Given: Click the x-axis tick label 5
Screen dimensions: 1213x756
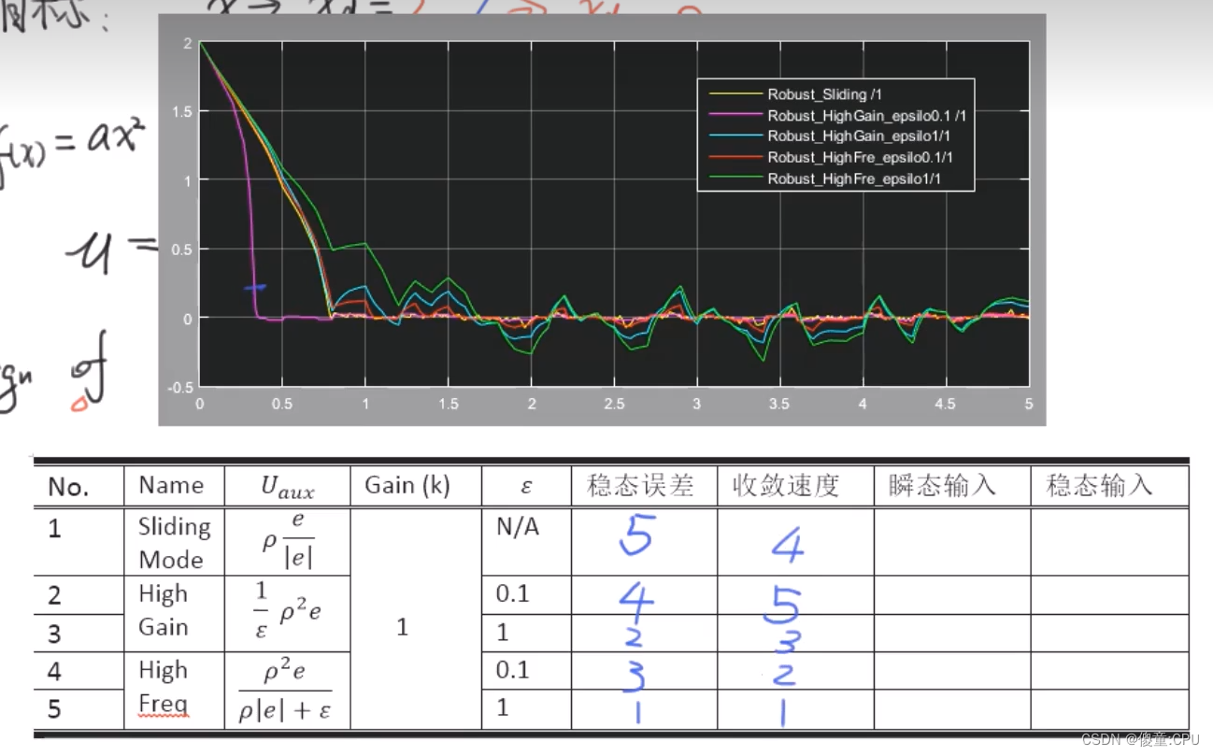Looking at the screenshot, I should point(1029,404).
